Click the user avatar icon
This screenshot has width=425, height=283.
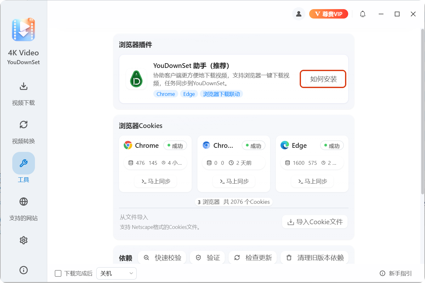(x=298, y=14)
